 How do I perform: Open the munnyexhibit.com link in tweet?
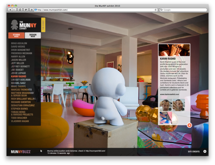pyautogui.click(x=95, y=151)
